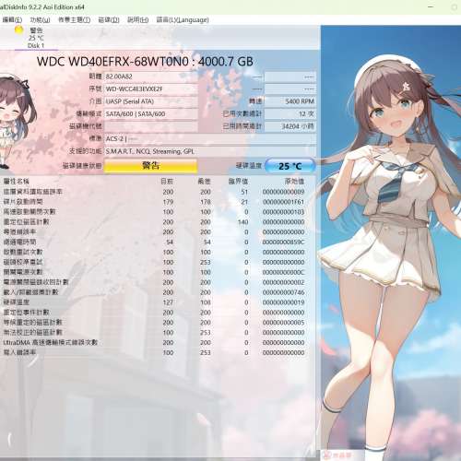The image size is (461, 461).
Task: Click raw value 000000000019
Action: (283, 302)
